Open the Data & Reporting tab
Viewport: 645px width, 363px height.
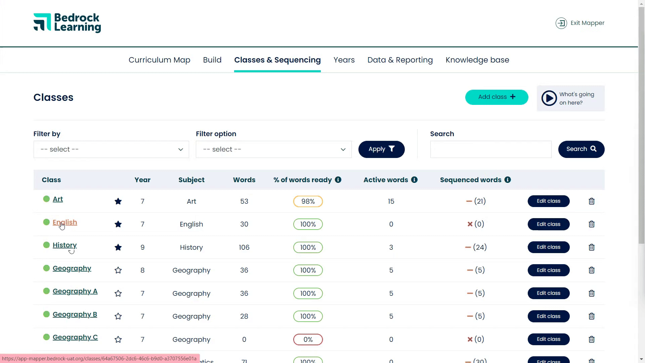(x=400, y=60)
